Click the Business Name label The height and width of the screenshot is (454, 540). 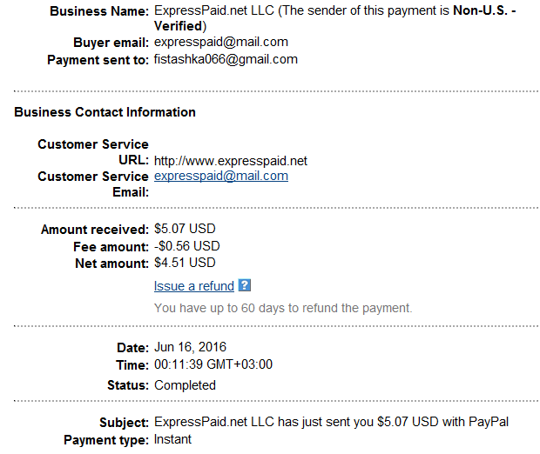(99, 11)
